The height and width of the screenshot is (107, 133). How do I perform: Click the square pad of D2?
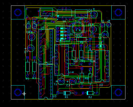click(83, 93)
